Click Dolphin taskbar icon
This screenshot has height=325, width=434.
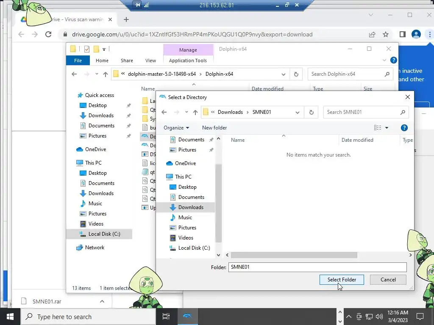(x=187, y=317)
